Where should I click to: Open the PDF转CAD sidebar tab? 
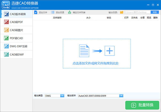tap(16, 38)
